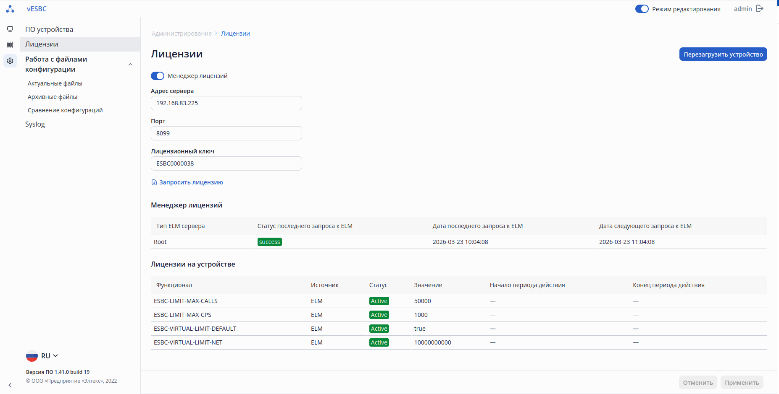Open the ПО устройства menu item
779x394 pixels.
(49, 29)
